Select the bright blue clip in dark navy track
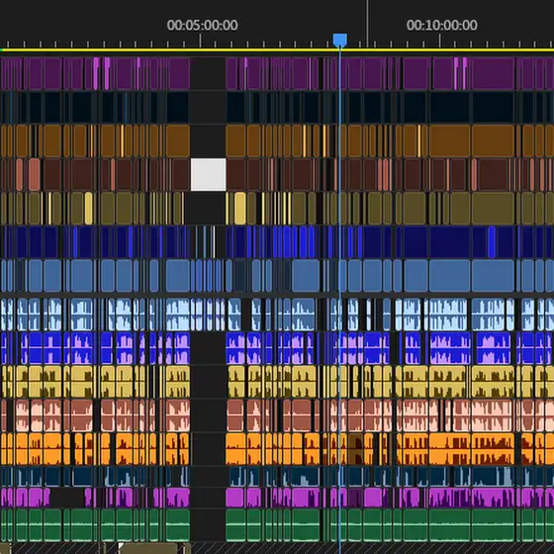Screen dimensions: 554x554 coord(492,242)
